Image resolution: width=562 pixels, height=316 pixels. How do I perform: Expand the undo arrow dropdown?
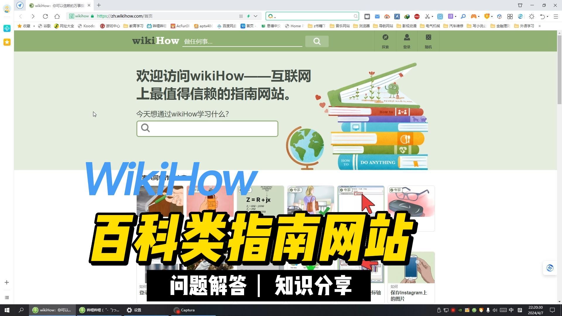(x=547, y=17)
